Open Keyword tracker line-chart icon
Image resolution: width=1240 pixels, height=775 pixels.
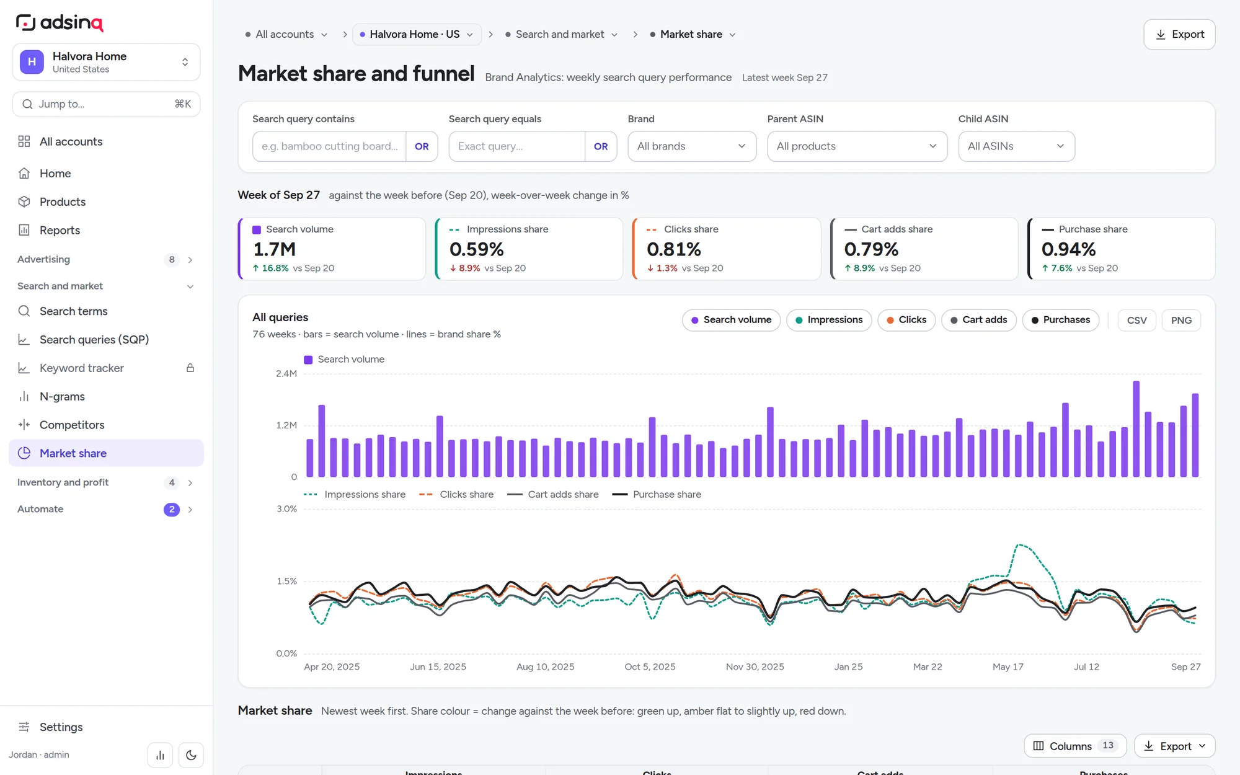point(24,368)
